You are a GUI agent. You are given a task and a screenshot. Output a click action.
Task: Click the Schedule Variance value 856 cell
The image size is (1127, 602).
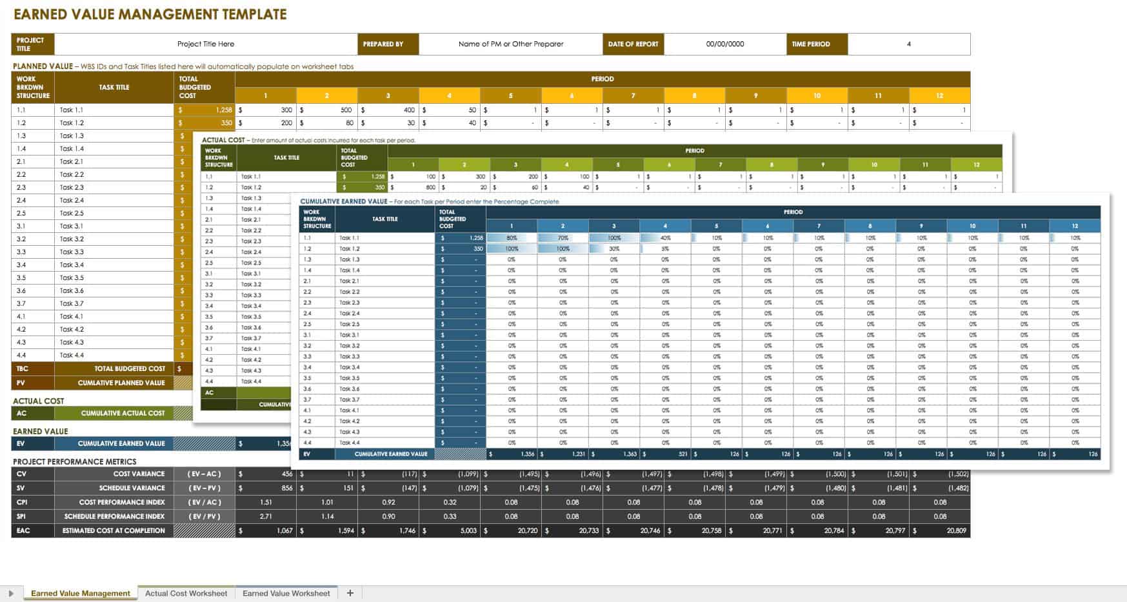265,488
